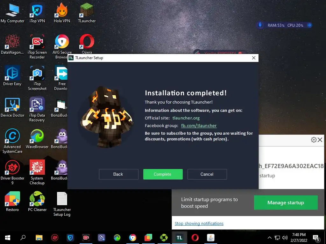Screen dimensions: 326x244
Task: Open the BonziBuddy shortcut beside Driver Booster
Action: [x=60, y=170]
